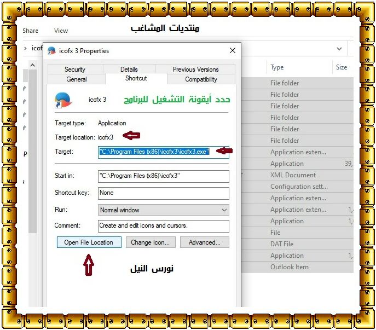
Task: Expand the Explorer address bar dropdown chevron
Action: (x=339, y=48)
